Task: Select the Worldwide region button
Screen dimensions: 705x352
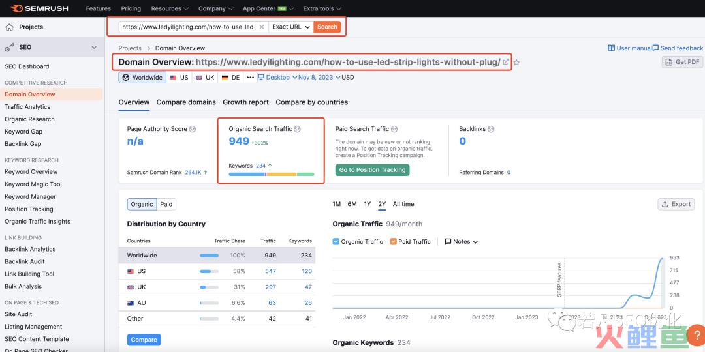Action: tap(142, 77)
